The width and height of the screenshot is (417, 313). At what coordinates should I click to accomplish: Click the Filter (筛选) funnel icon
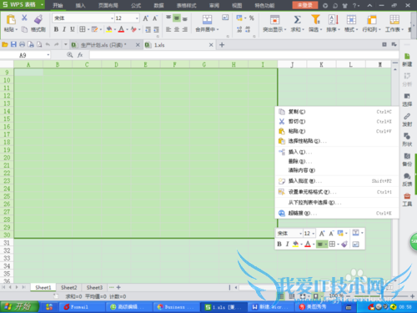(315, 19)
